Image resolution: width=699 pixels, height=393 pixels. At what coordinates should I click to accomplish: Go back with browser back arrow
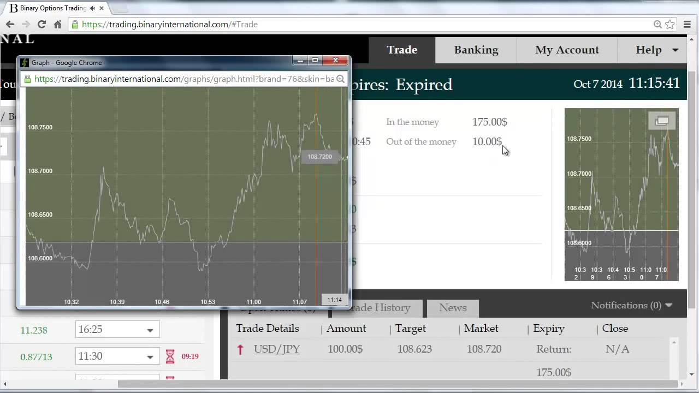point(10,24)
